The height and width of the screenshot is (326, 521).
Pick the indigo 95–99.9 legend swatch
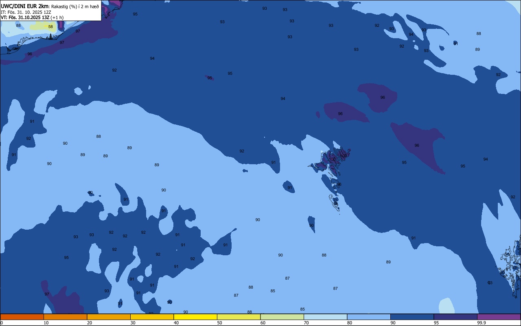[x=455, y=317]
